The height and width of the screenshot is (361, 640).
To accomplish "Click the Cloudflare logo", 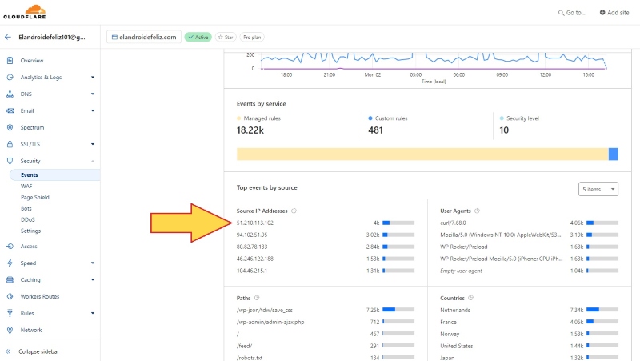I will (25, 12).
